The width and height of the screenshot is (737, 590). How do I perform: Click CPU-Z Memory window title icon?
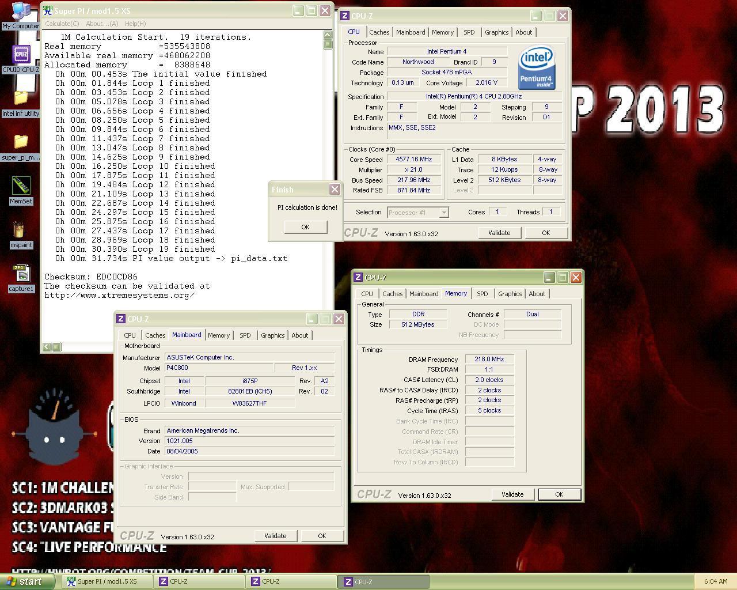(x=358, y=278)
